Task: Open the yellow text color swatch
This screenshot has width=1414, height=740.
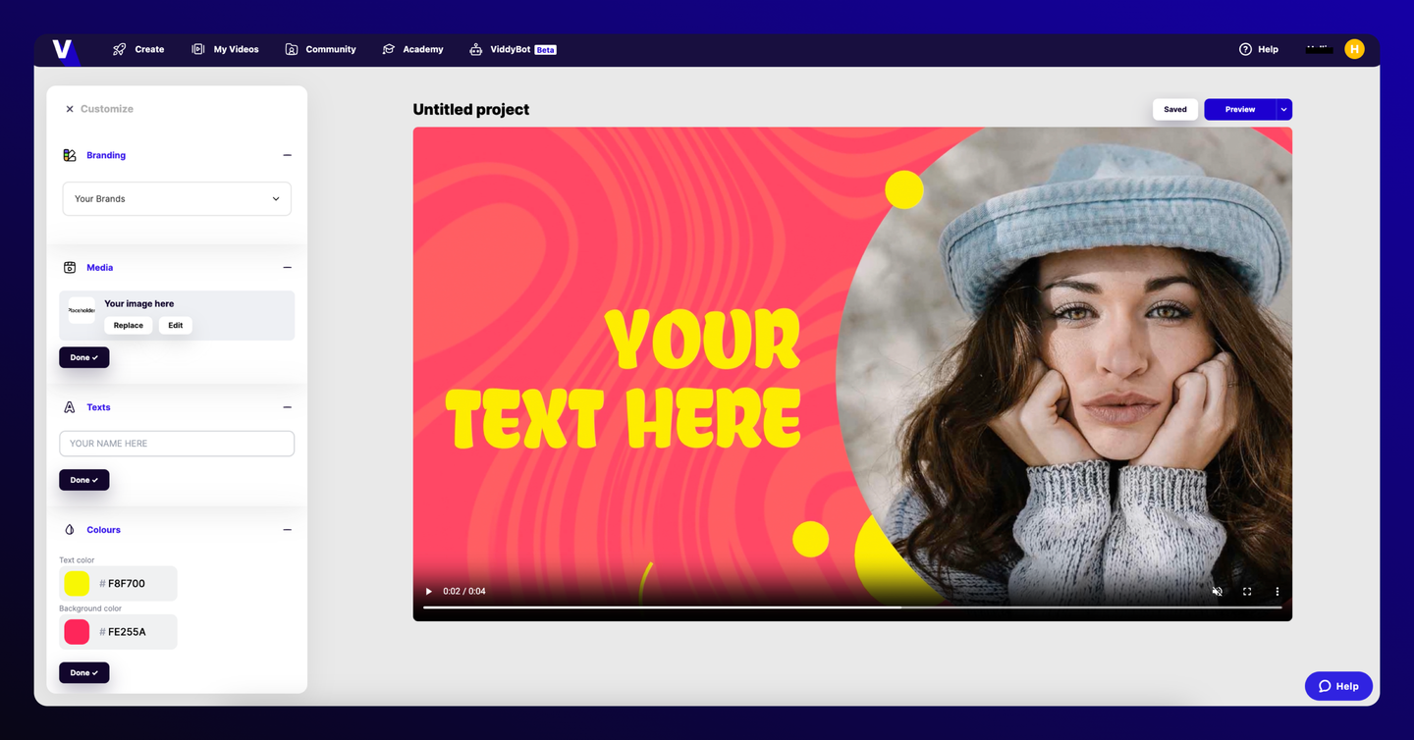Action: coord(77,583)
